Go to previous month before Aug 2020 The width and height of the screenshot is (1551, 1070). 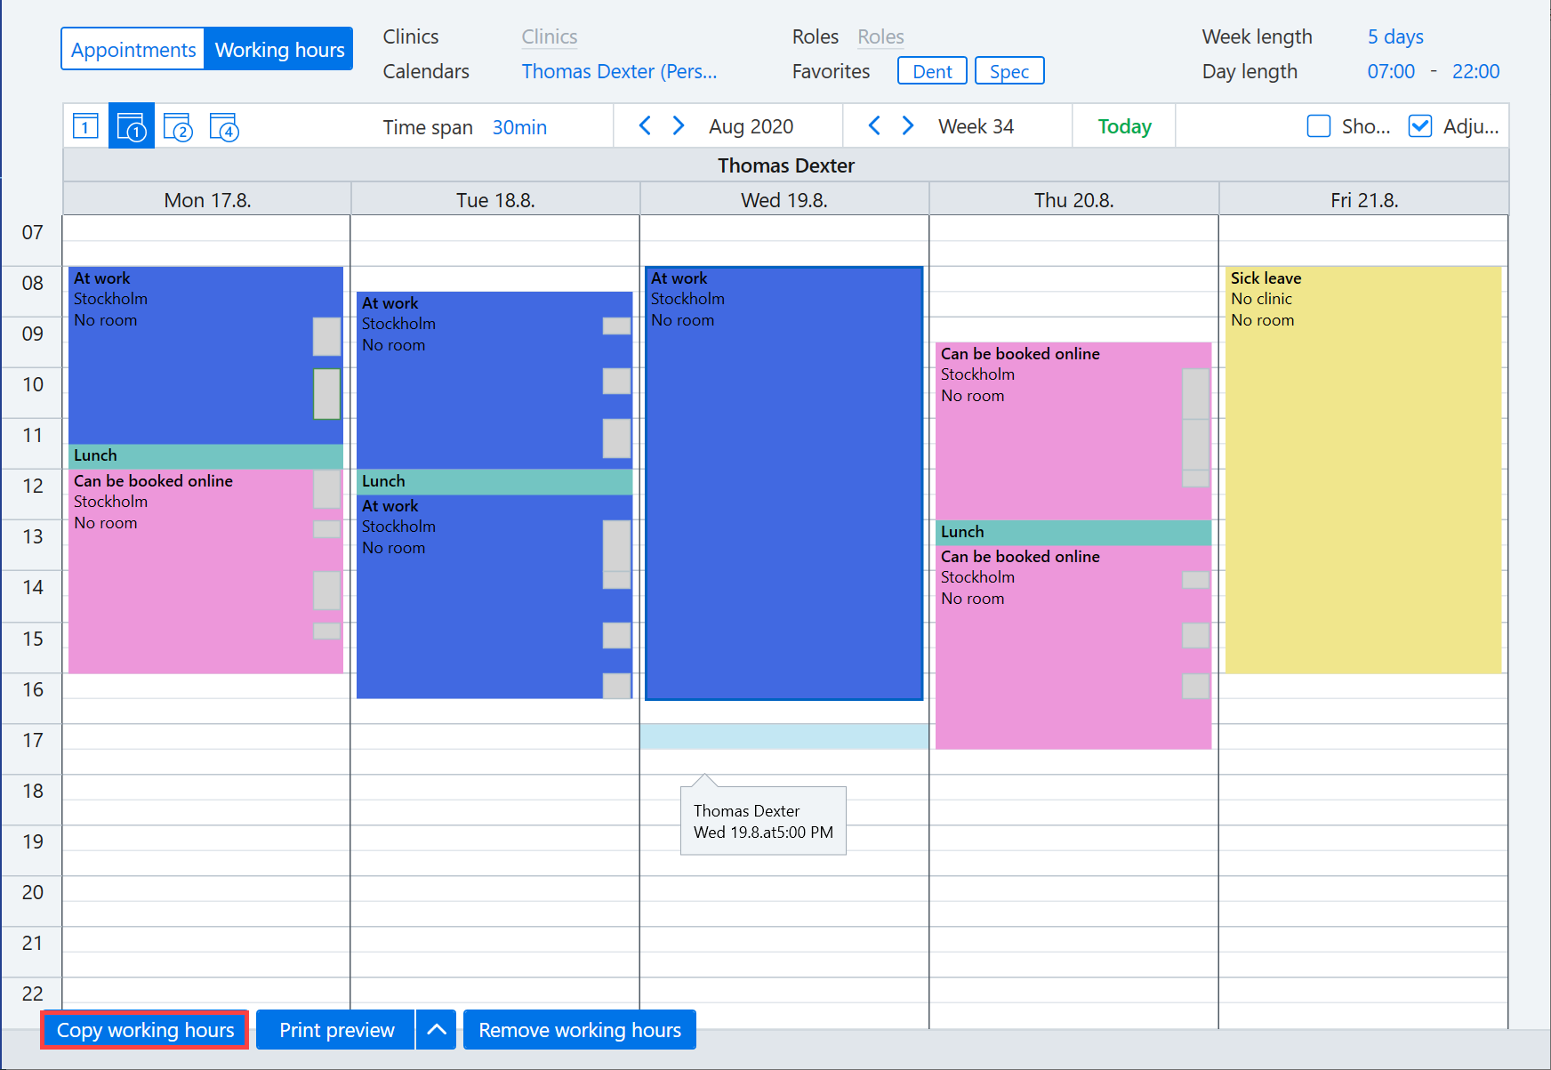tap(646, 125)
